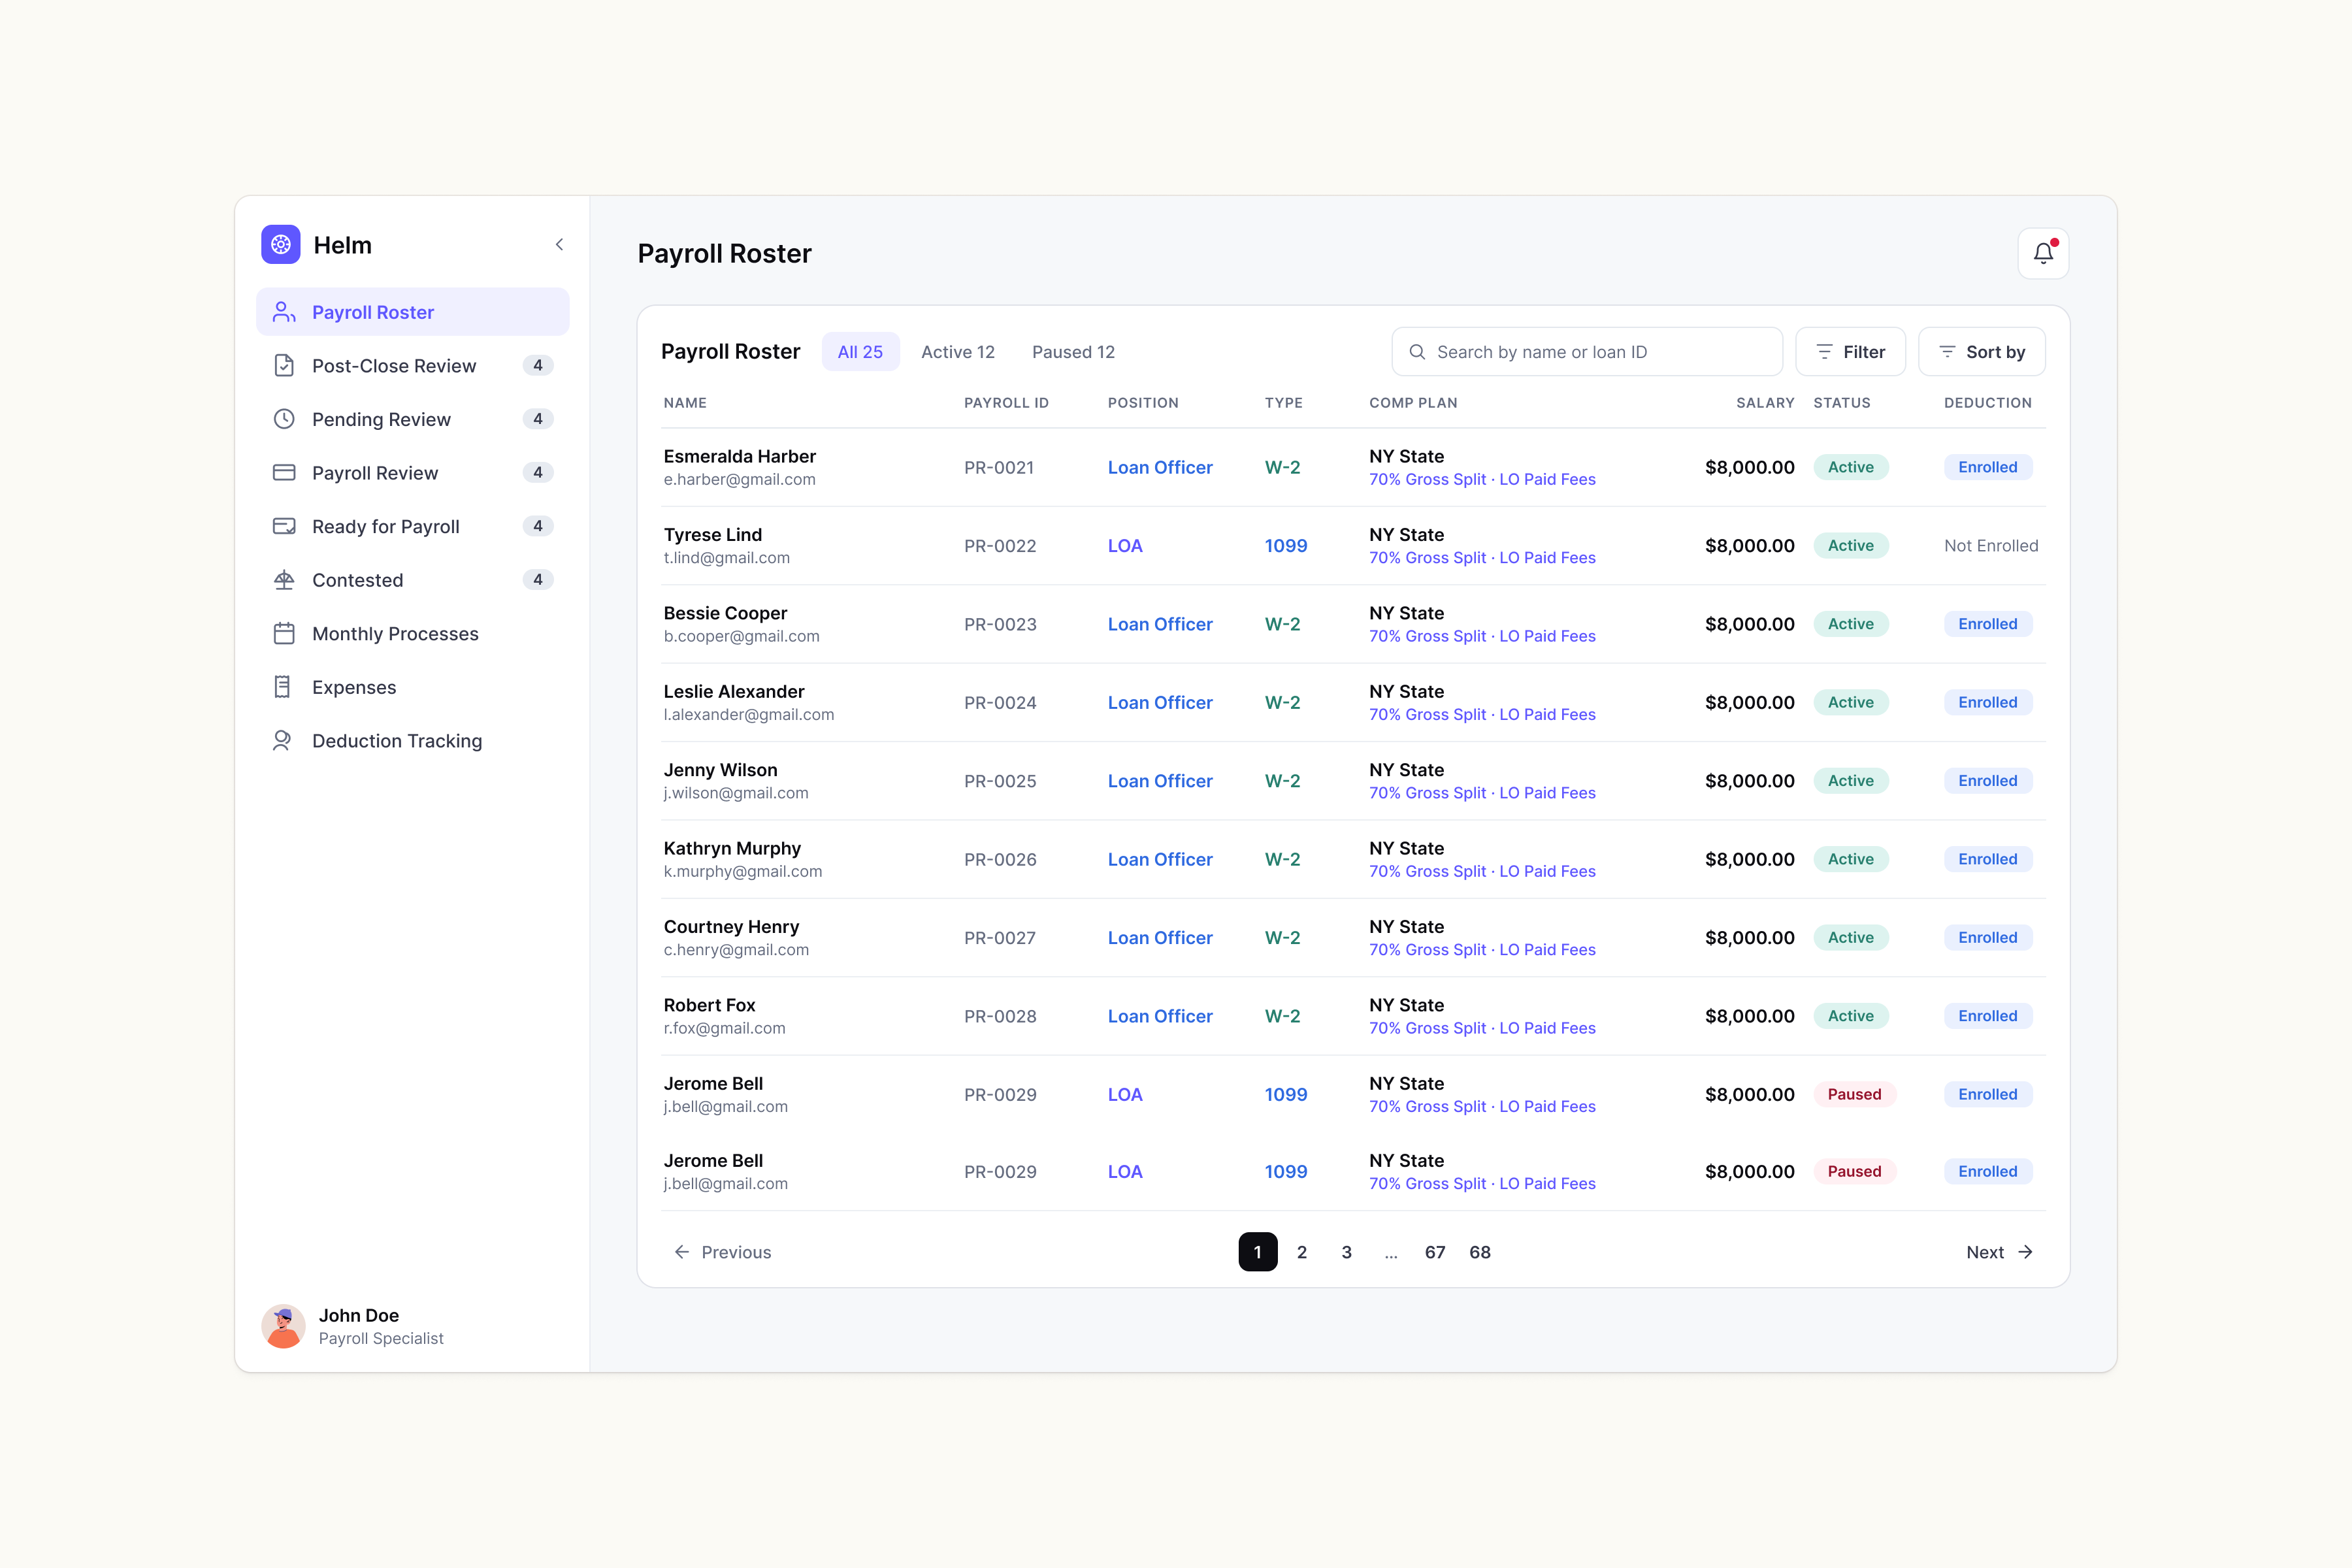The width and height of the screenshot is (2352, 1568).
Task: Click Leslie Alexander's W-2 type
Action: click(x=1283, y=702)
